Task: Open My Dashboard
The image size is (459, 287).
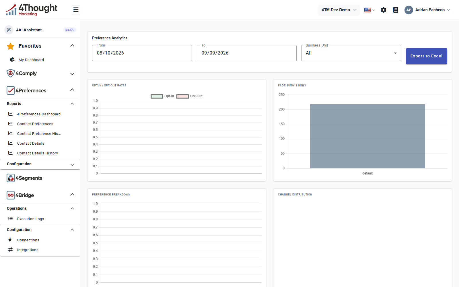Action: pos(31,60)
